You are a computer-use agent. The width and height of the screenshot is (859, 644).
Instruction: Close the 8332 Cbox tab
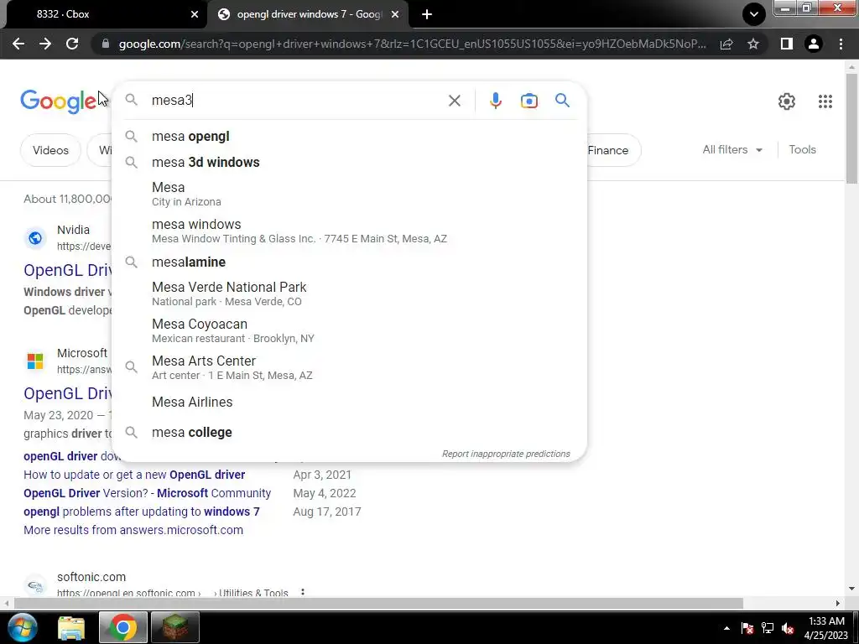(x=194, y=14)
